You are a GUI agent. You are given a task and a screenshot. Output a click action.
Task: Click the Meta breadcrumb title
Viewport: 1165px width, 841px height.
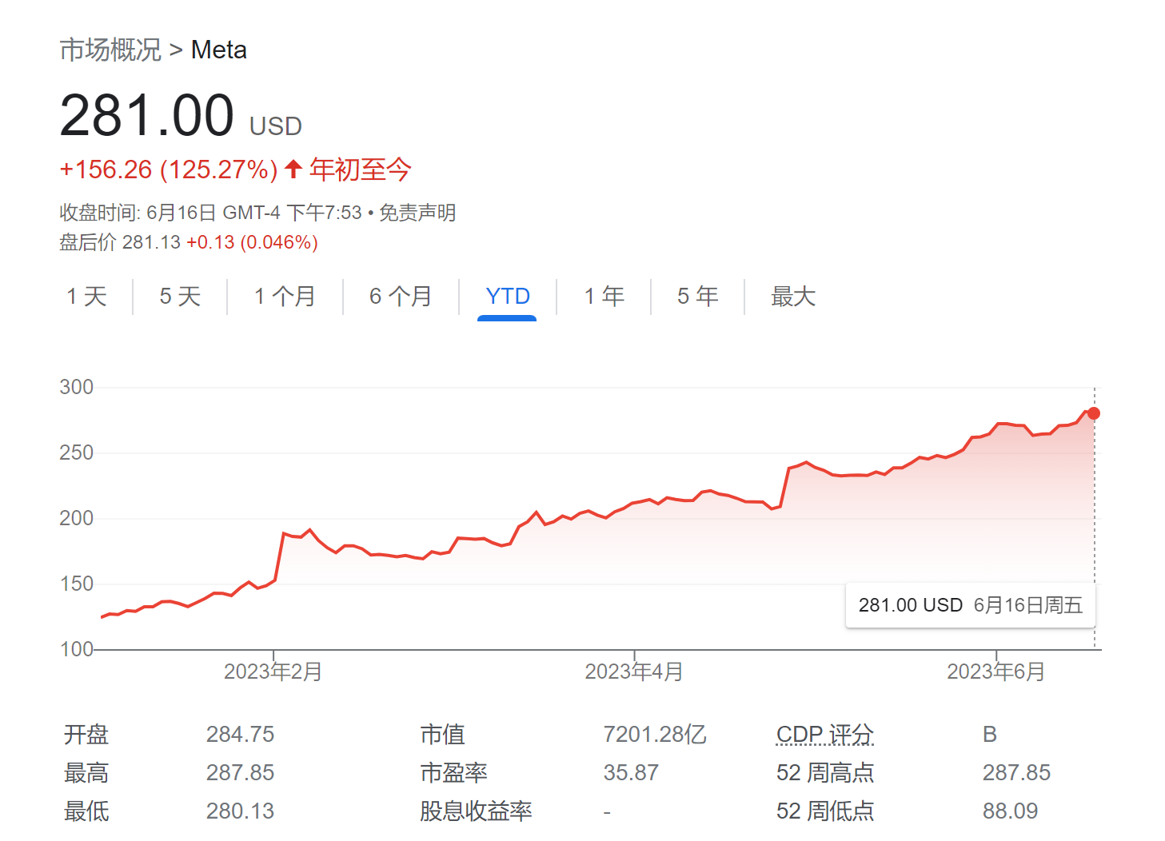(218, 50)
